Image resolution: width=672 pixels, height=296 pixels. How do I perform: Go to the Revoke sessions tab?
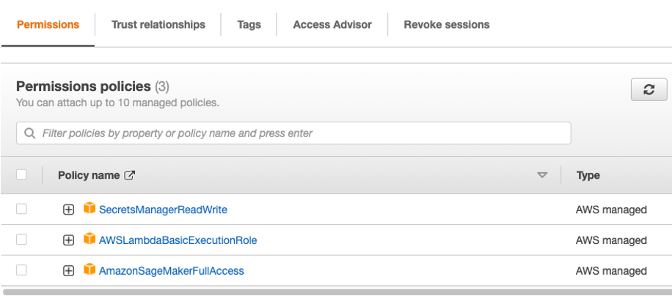click(447, 25)
